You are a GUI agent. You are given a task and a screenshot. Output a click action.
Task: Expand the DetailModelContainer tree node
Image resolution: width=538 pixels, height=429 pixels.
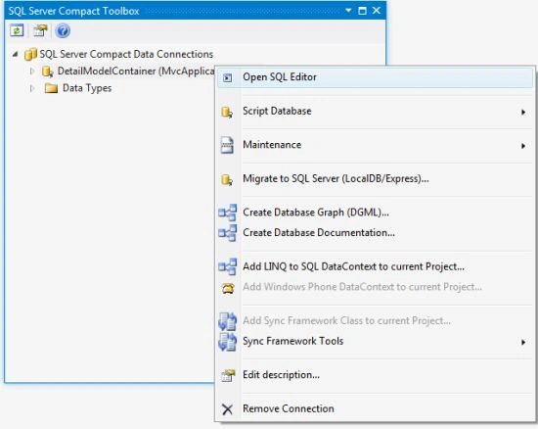click(x=32, y=71)
